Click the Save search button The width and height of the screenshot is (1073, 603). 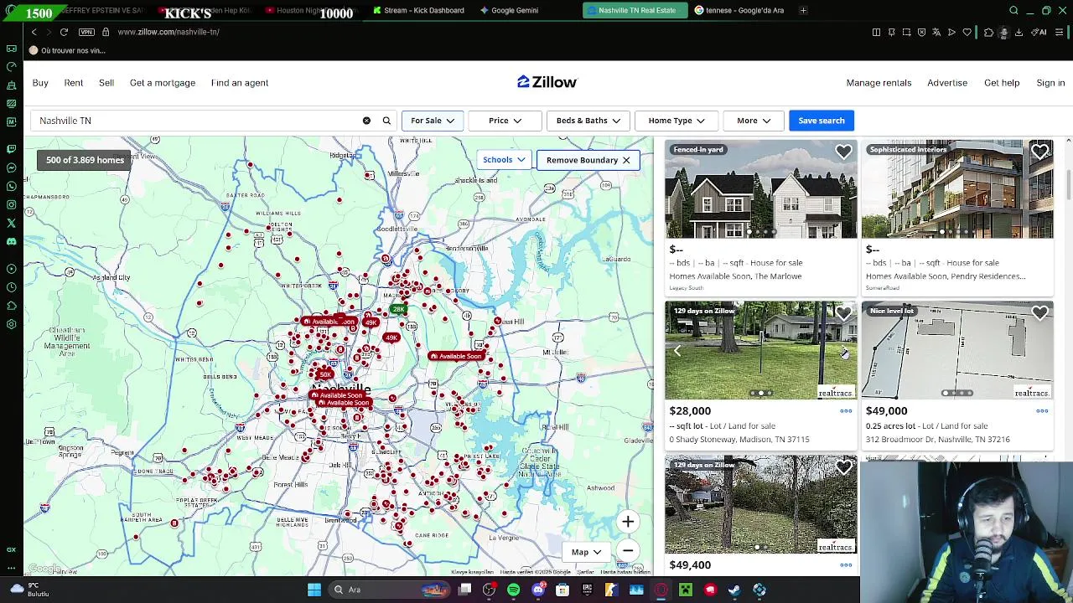tap(822, 121)
